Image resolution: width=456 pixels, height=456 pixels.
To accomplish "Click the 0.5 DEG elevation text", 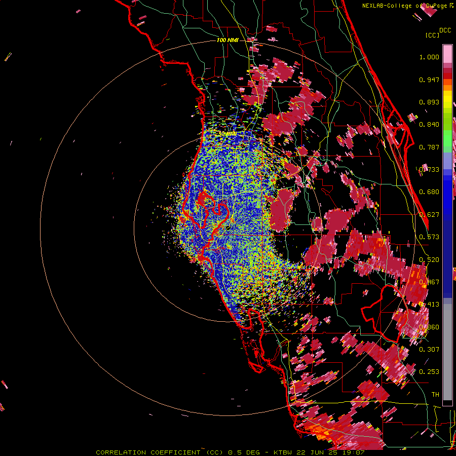I will click(x=243, y=452).
